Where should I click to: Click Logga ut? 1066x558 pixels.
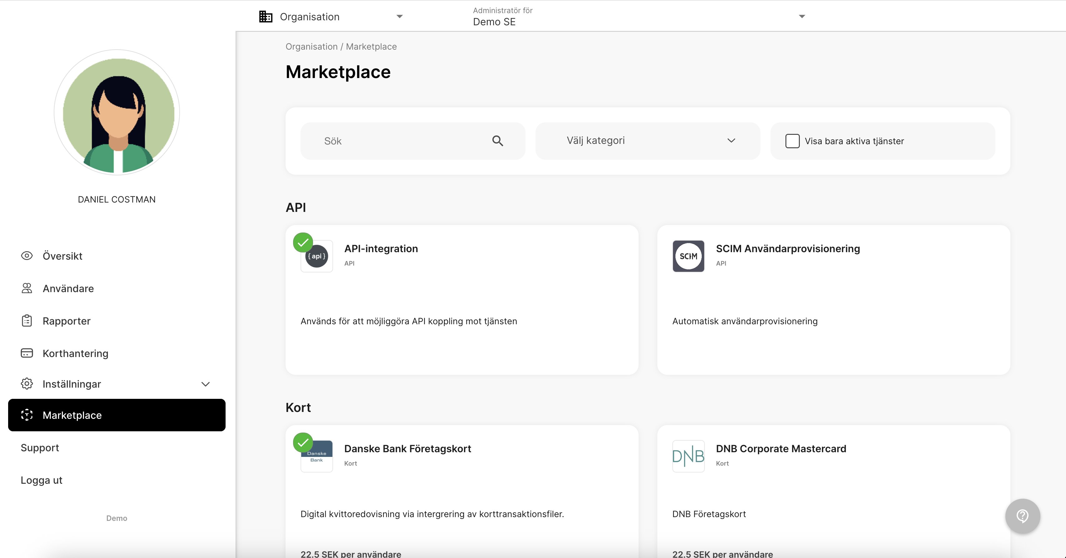(x=41, y=480)
